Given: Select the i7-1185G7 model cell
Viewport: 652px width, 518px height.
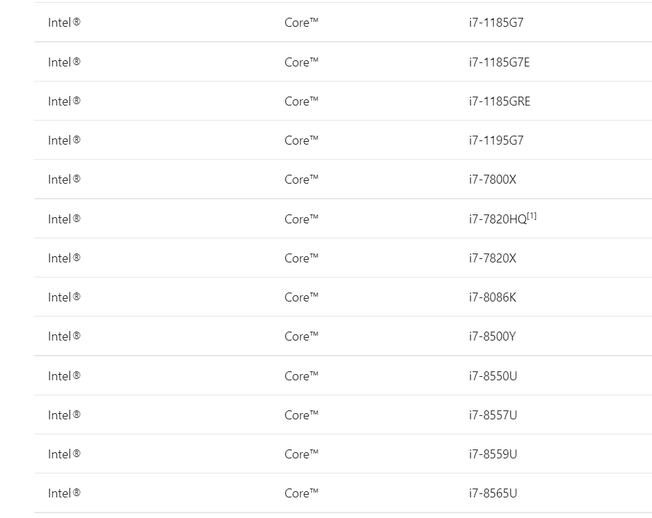Looking at the screenshot, I should coord(496,23).
